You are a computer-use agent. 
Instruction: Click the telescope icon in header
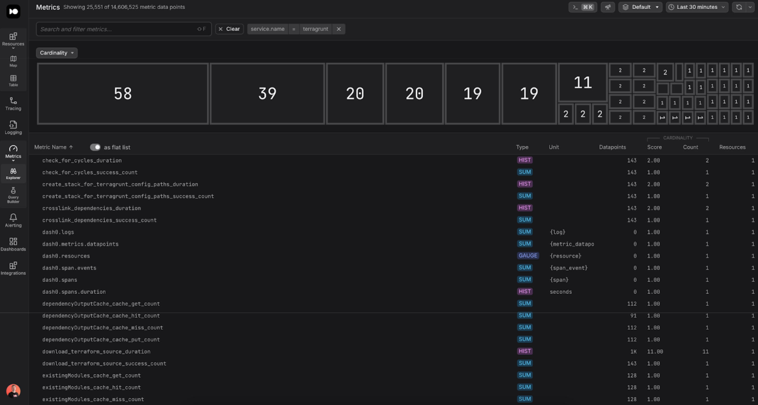(608, 7)
